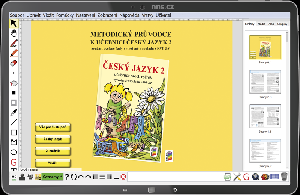300x195 pixels.
Task: Switch to the Skupiny tab
Action: click(282, 24)
